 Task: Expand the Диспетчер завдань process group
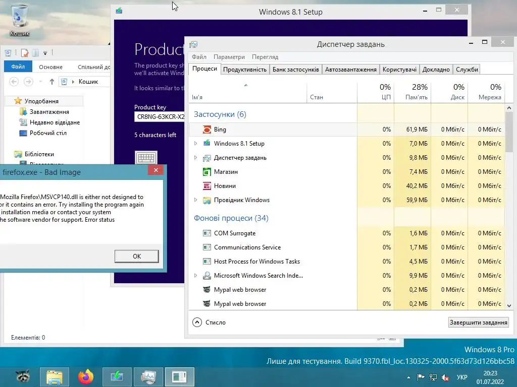pos(195,158)
